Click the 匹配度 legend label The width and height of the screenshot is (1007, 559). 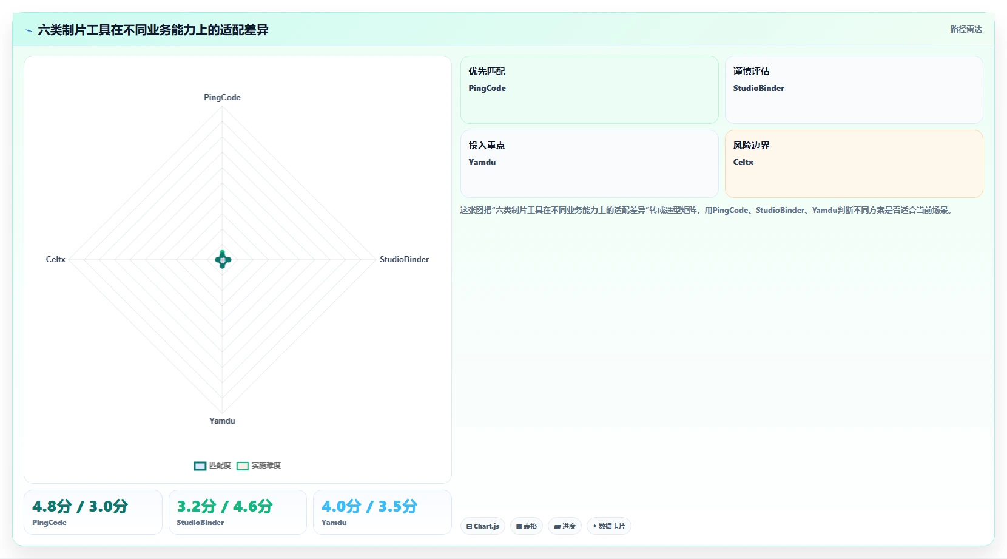click(220, 466)
